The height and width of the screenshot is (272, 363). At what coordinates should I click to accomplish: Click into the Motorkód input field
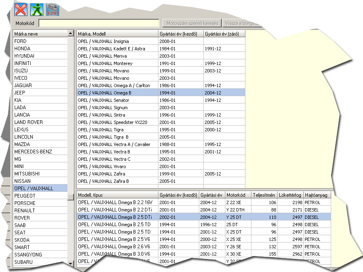[x=99, y=23]
